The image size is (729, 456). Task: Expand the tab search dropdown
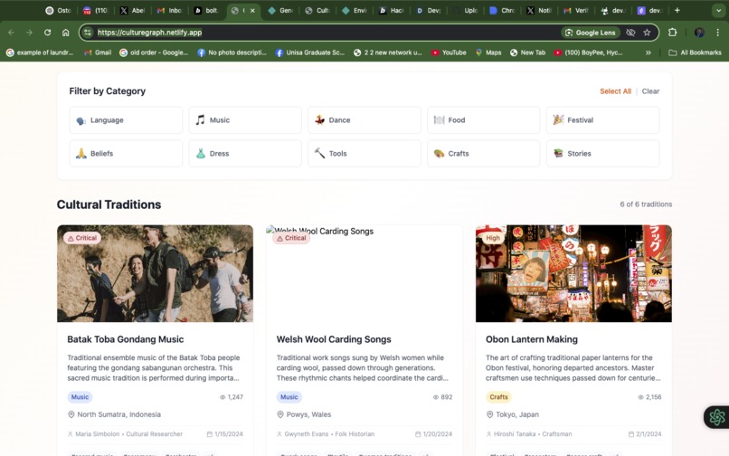pos(718,10)
